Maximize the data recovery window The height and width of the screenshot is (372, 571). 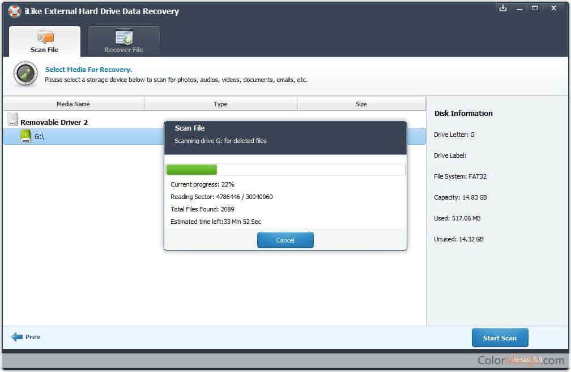coord(535,8)
